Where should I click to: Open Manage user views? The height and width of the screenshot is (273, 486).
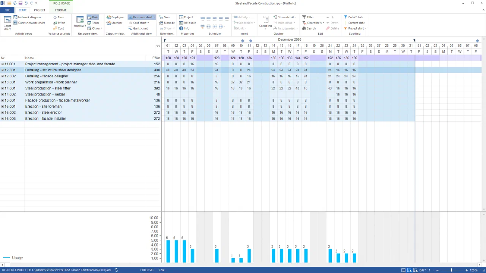[167, 23]
